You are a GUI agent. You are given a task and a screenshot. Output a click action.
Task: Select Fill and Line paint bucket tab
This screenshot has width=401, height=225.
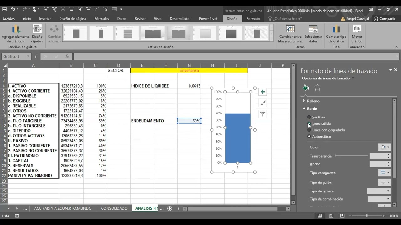click(x=306, y=88)
